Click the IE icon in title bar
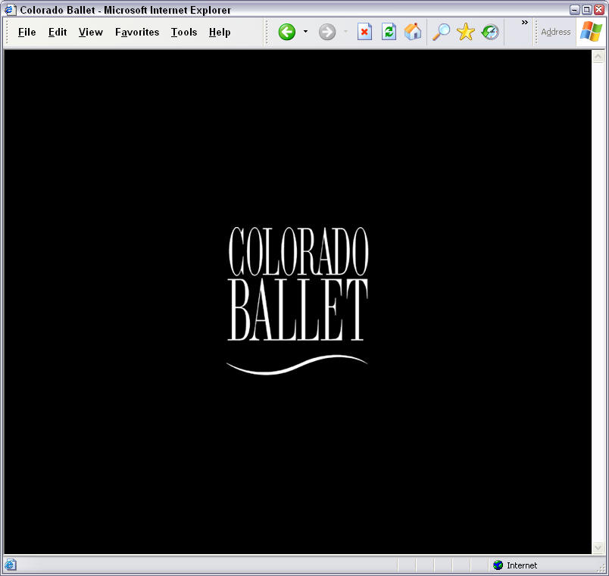609x576 pixels. click(x=10, y=9)
